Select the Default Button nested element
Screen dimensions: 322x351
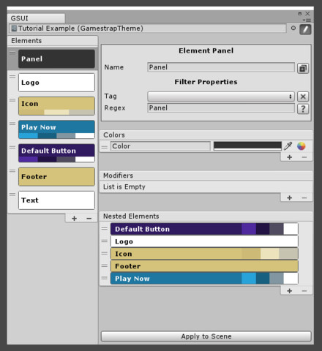point(204,229)
